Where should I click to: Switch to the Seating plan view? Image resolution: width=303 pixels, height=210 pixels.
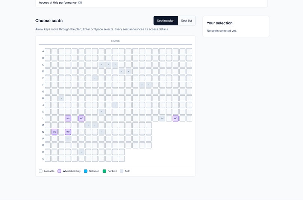pos(166,21)
